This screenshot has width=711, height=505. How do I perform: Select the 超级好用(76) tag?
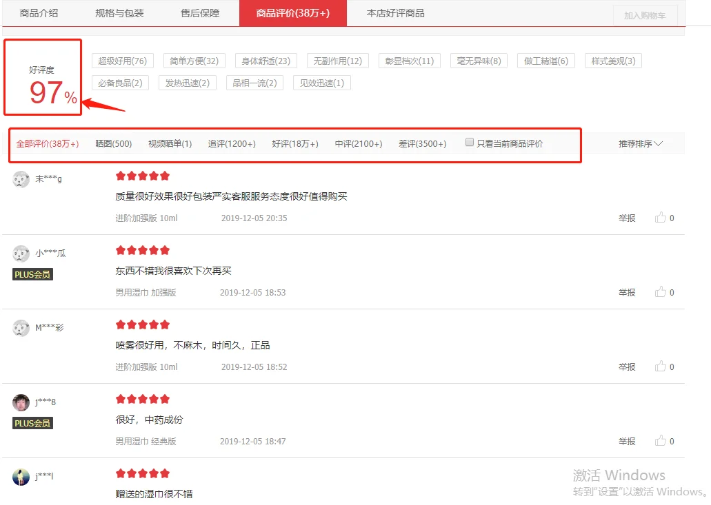pyautogui.click(x=123, y=61)
